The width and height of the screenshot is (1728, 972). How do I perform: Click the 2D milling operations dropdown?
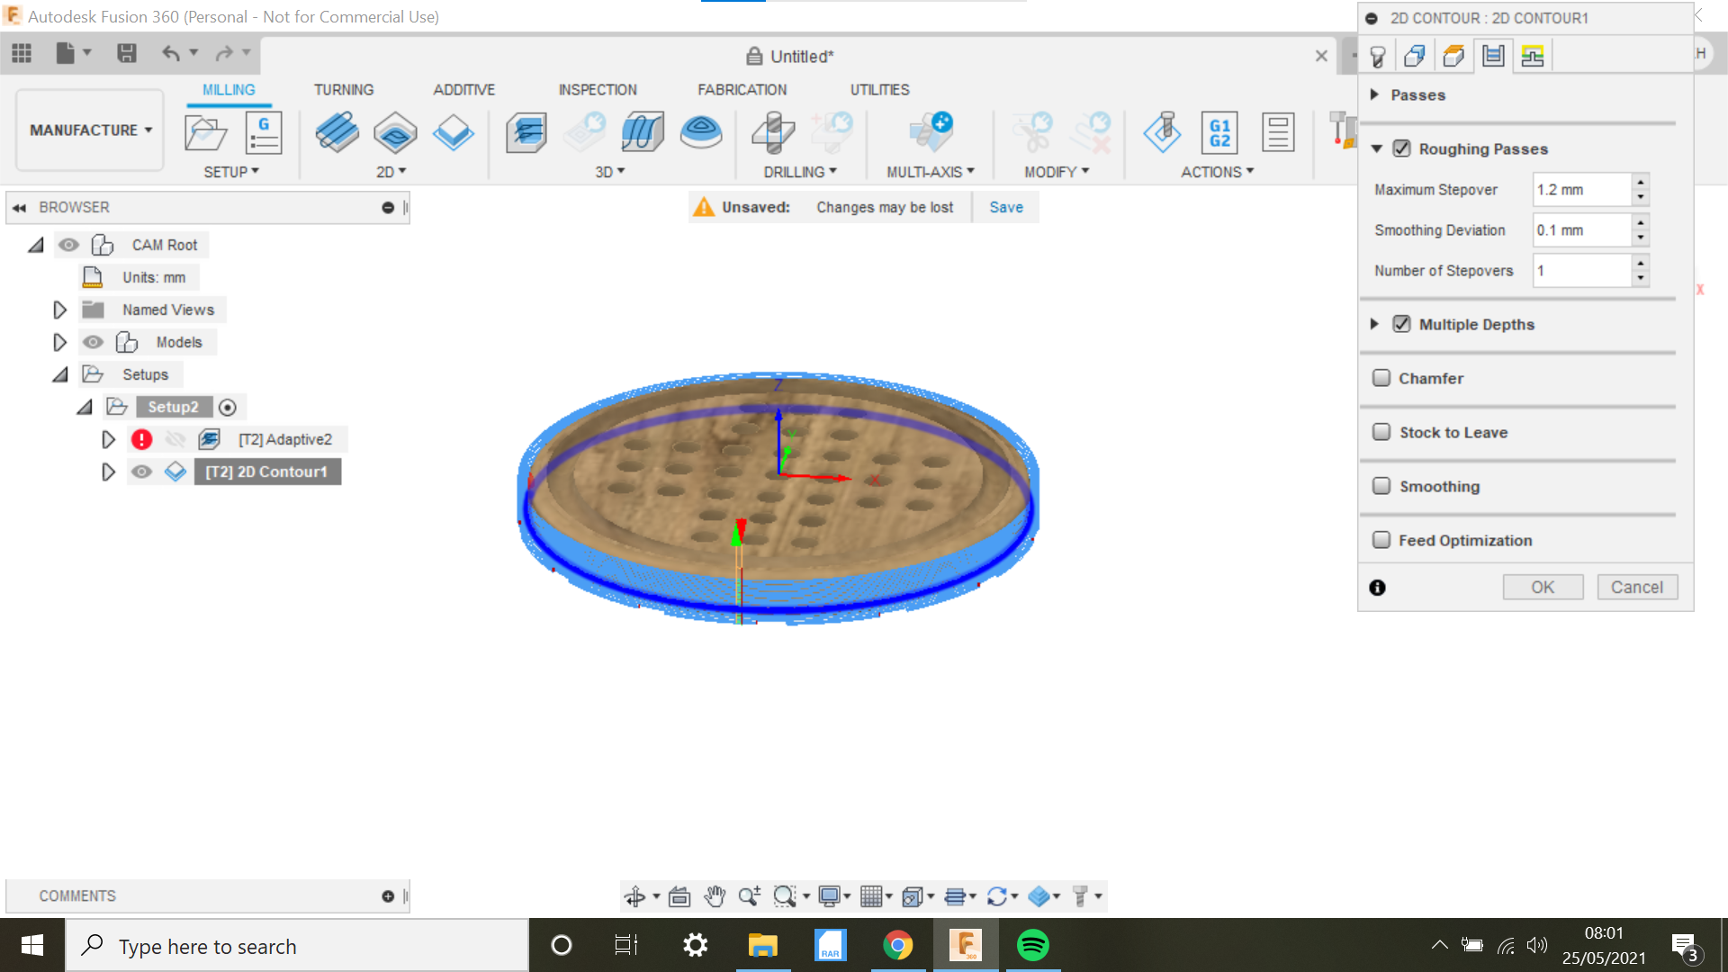point(392,171)
